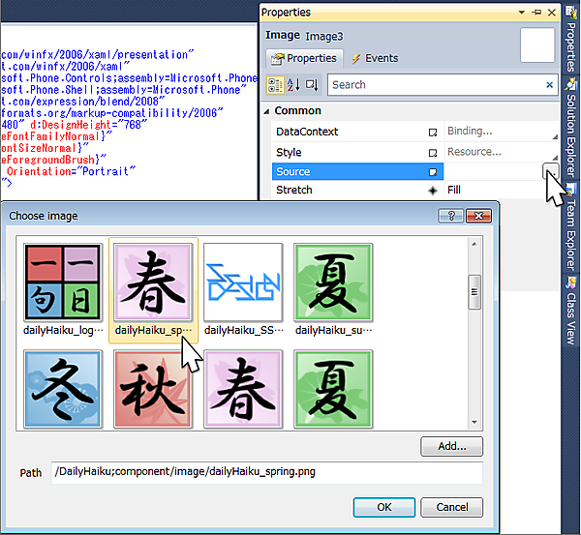The width and height of the screenshot is (581, 535).
Task: Cancel the Choose image dialog
Action: 451,507
